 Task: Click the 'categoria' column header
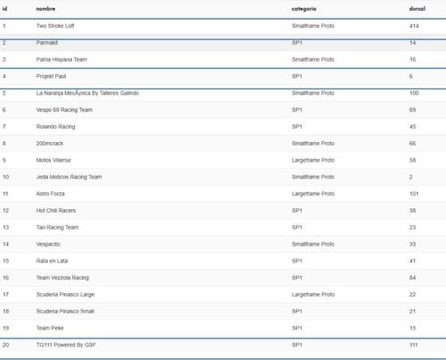(304, 9)
